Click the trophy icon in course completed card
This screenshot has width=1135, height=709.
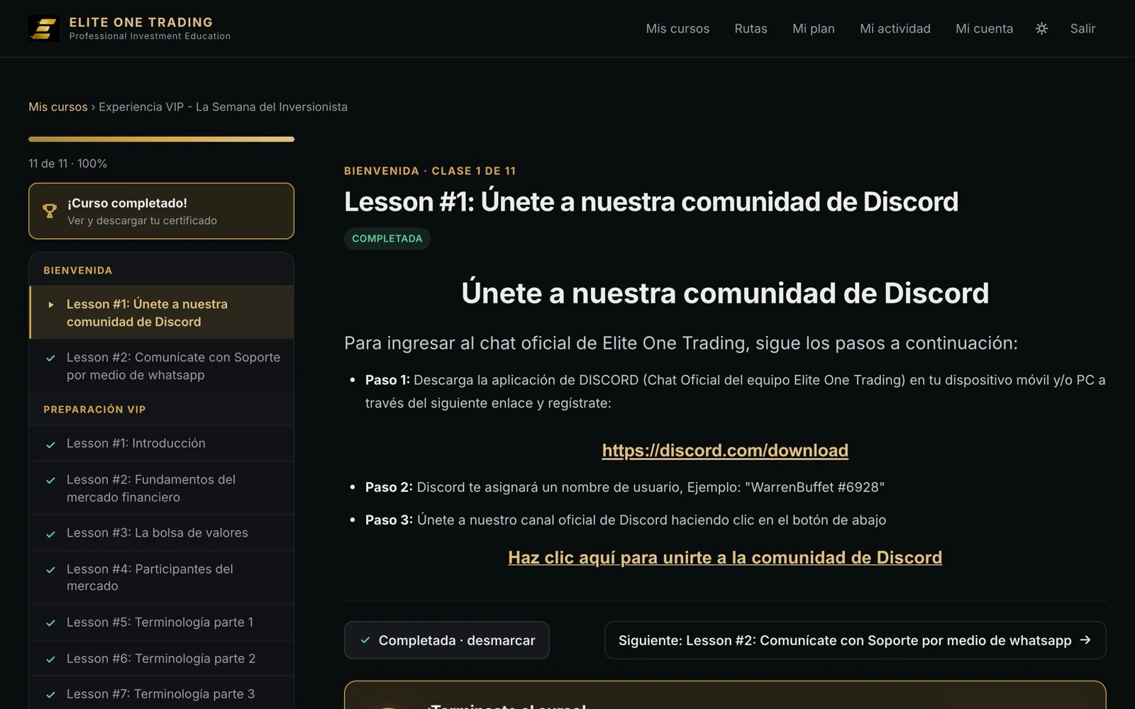point(50,211)
